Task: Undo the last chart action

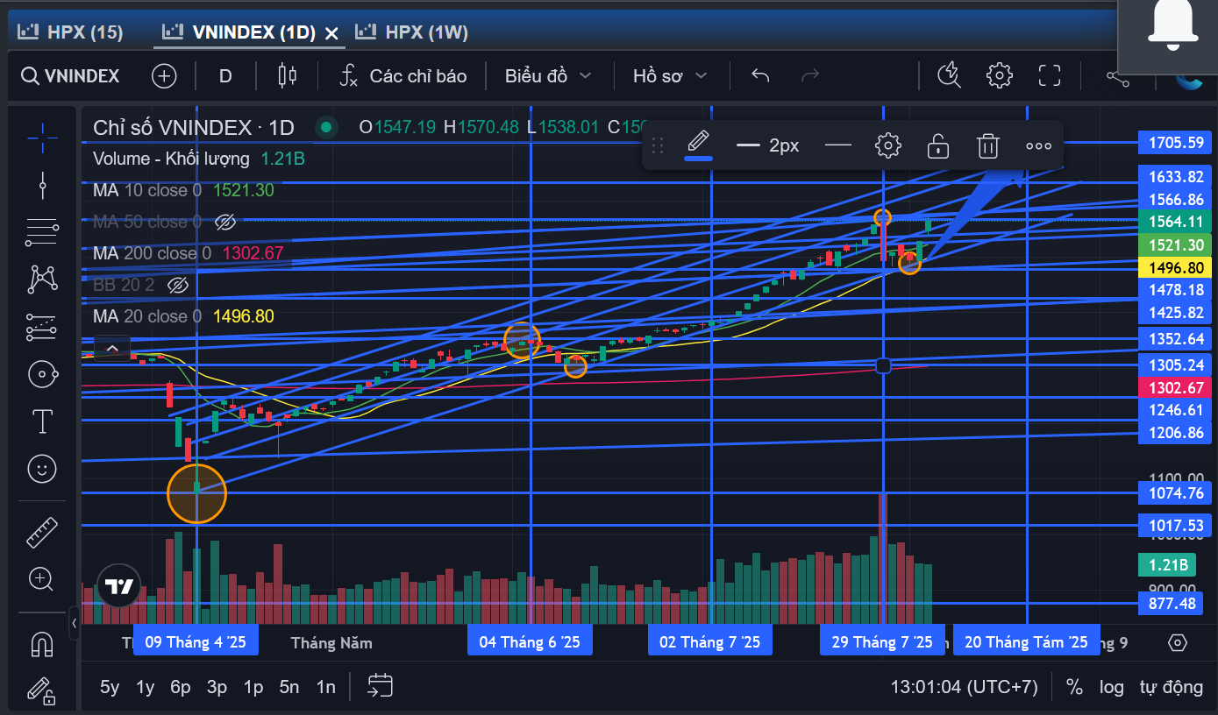Action: point(760,76)
